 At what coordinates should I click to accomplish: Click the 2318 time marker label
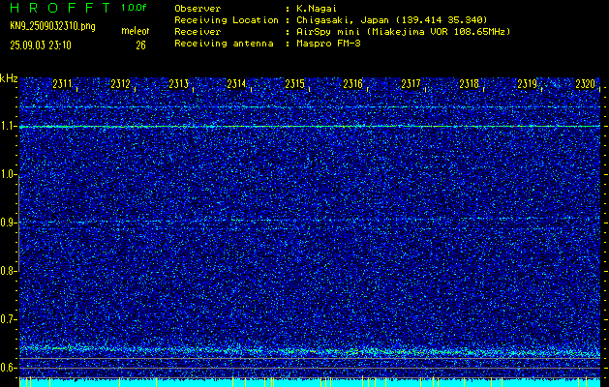(x=470, y=84)
